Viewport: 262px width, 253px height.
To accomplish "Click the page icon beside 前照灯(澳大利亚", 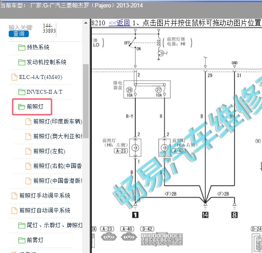I will click(x=28, y=137).
